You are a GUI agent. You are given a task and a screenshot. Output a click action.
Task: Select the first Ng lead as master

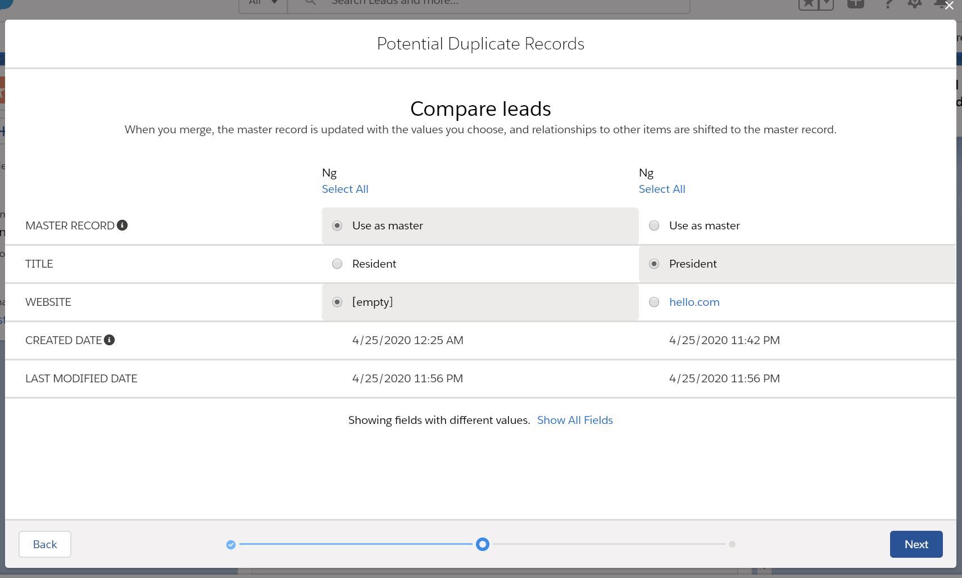click(x=337, y=225)
